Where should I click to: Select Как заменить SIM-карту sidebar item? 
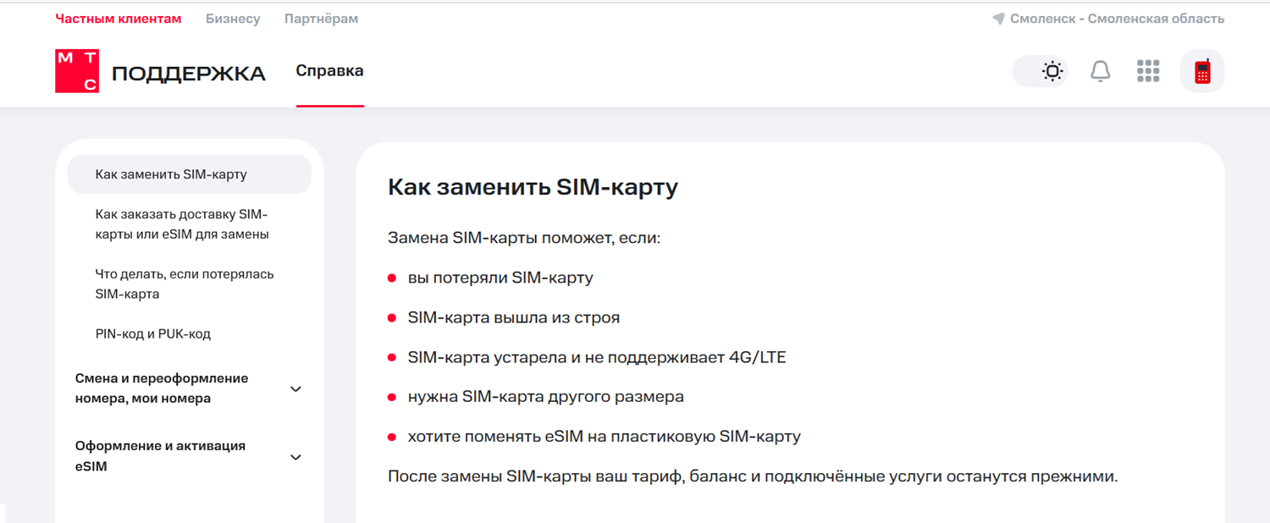click(190, 174)
